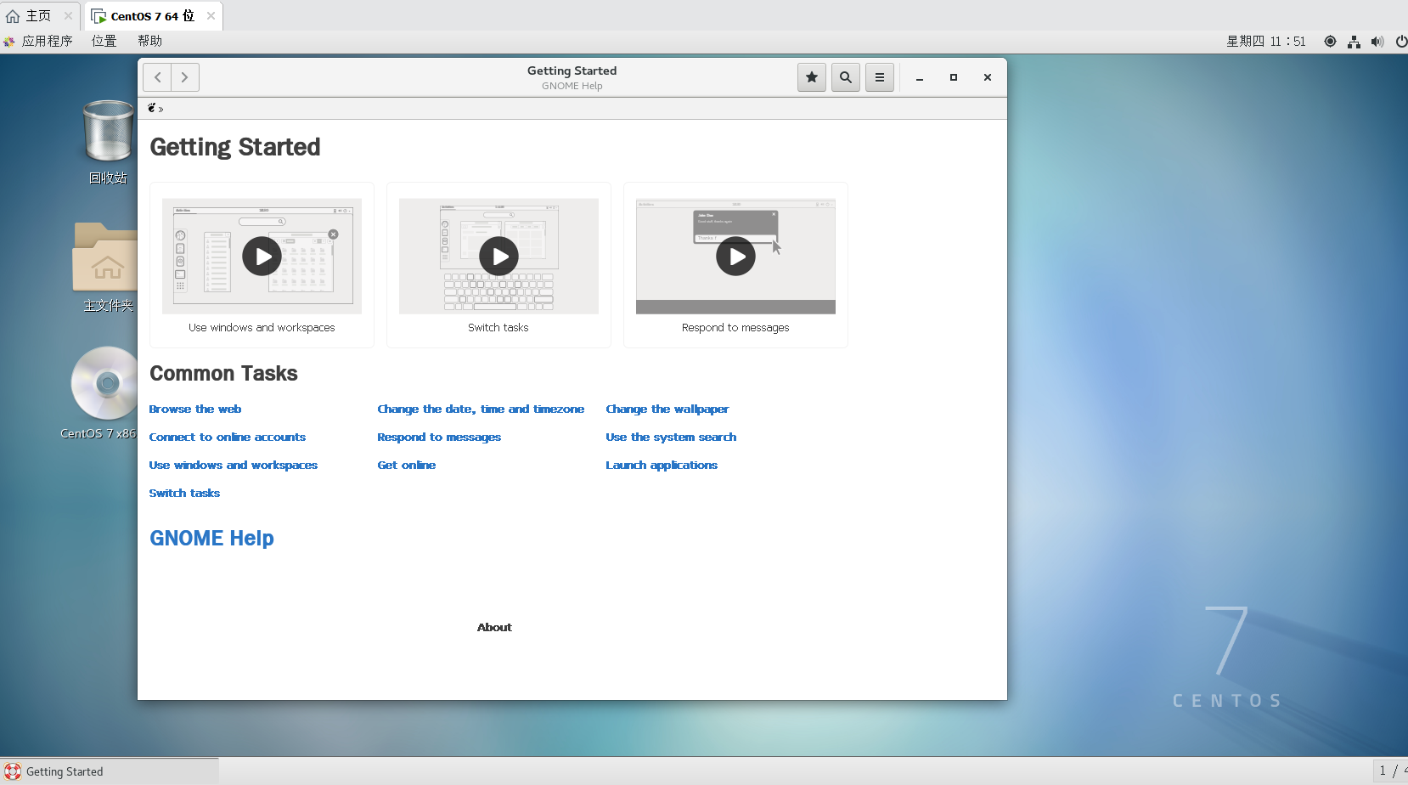
Task: Click the accessibility icon in top panel
Action: coord(1330,42)
